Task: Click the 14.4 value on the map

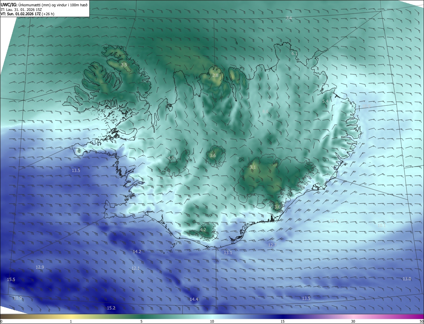Action: tap(194, 299)
